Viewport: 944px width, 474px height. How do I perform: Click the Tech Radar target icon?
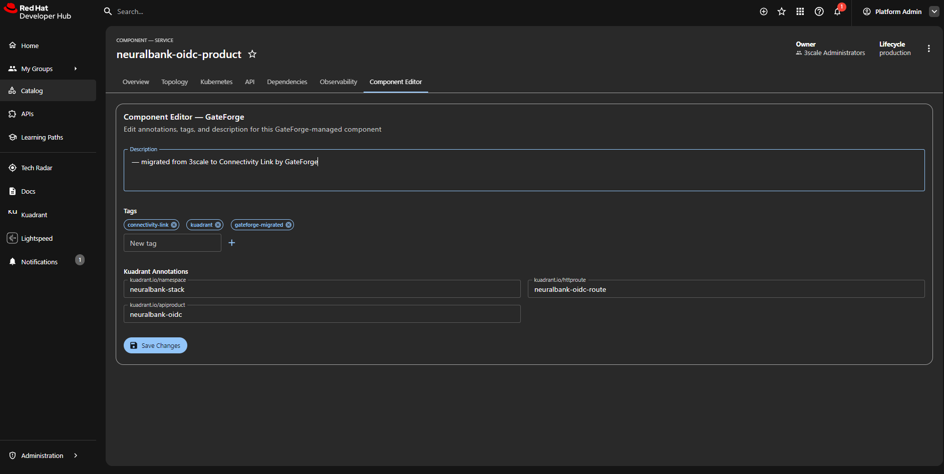tap(13, 168)
